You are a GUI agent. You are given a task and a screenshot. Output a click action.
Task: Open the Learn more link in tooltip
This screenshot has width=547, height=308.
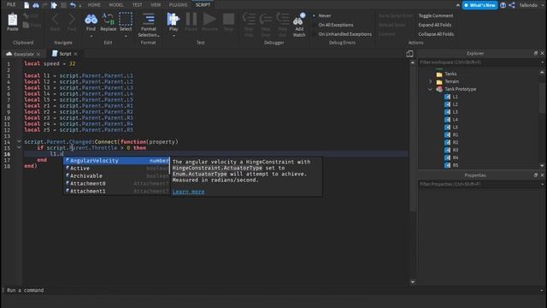point(188,192)
